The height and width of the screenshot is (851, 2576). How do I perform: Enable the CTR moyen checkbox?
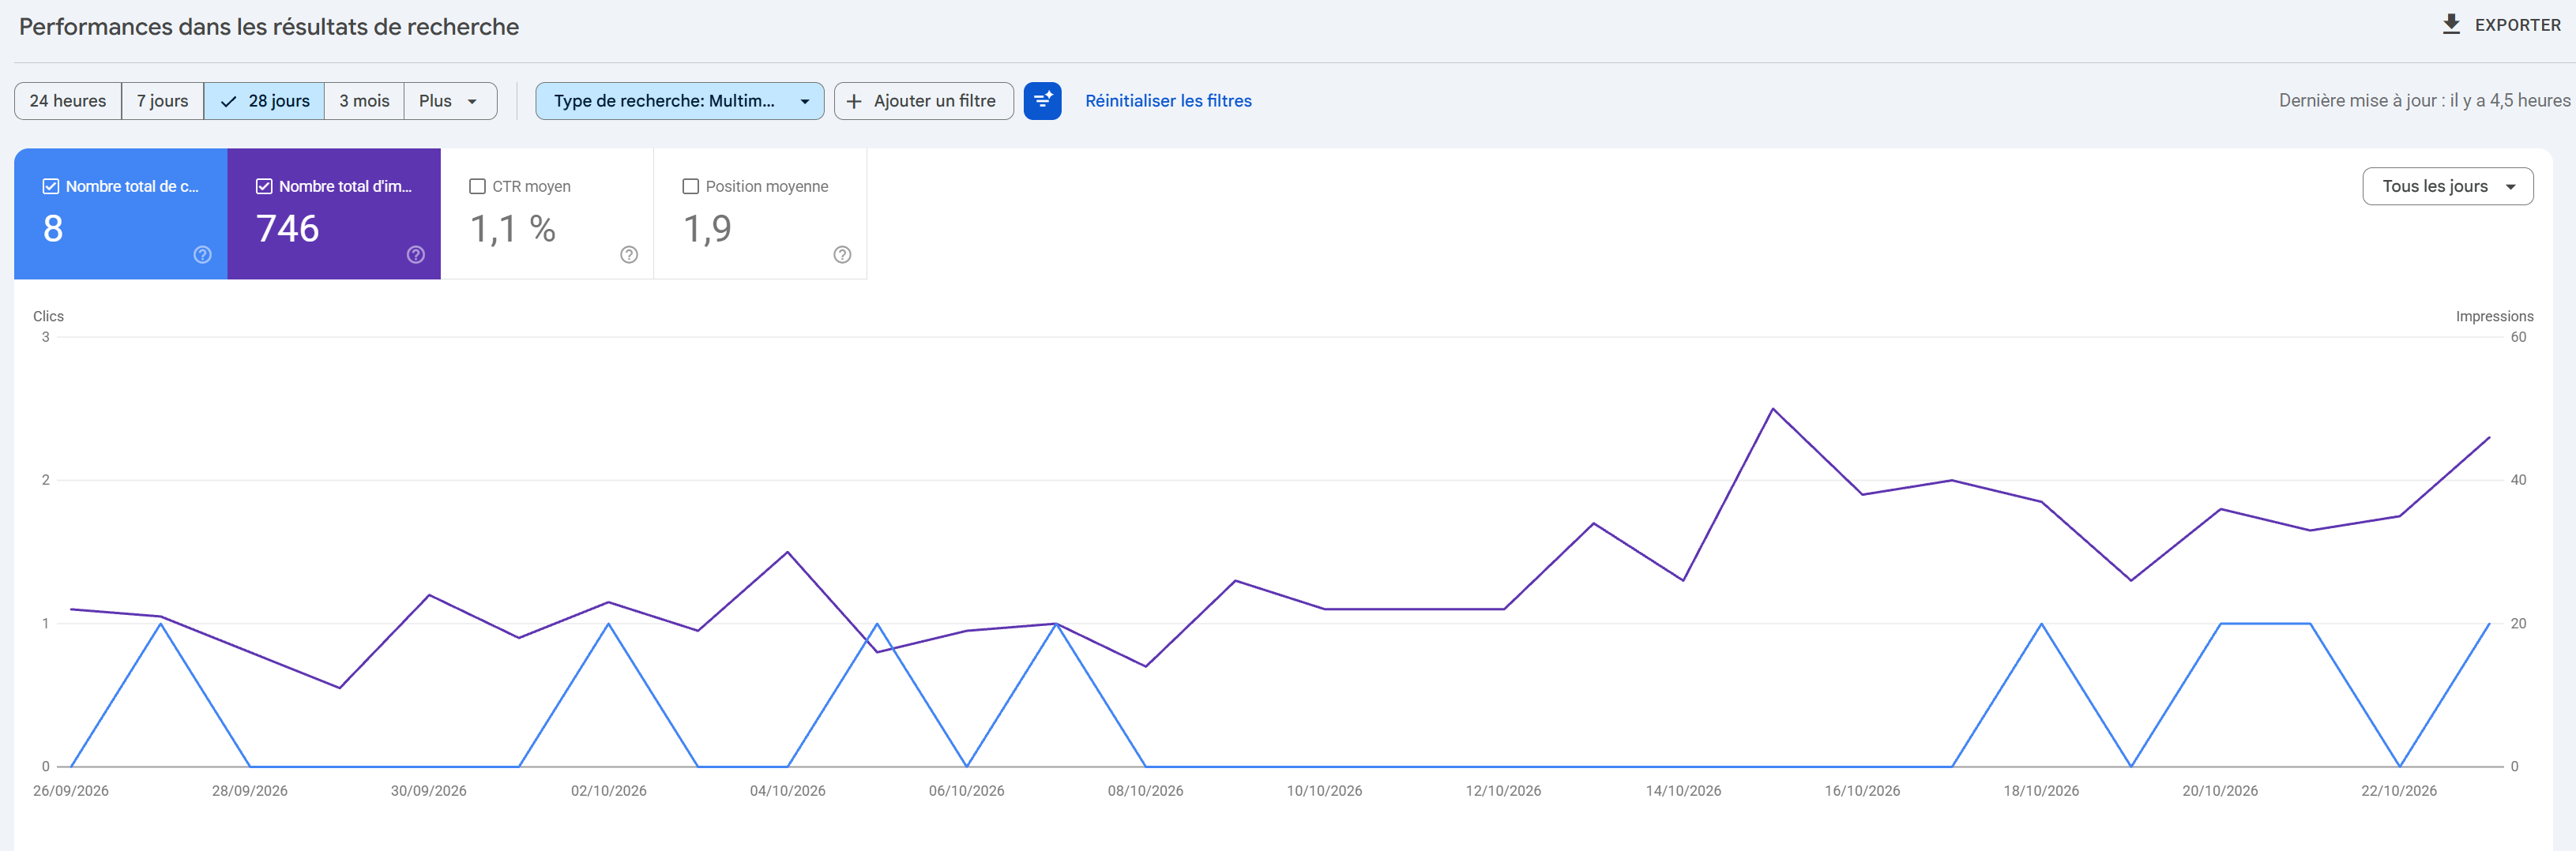tap(477, 187)
